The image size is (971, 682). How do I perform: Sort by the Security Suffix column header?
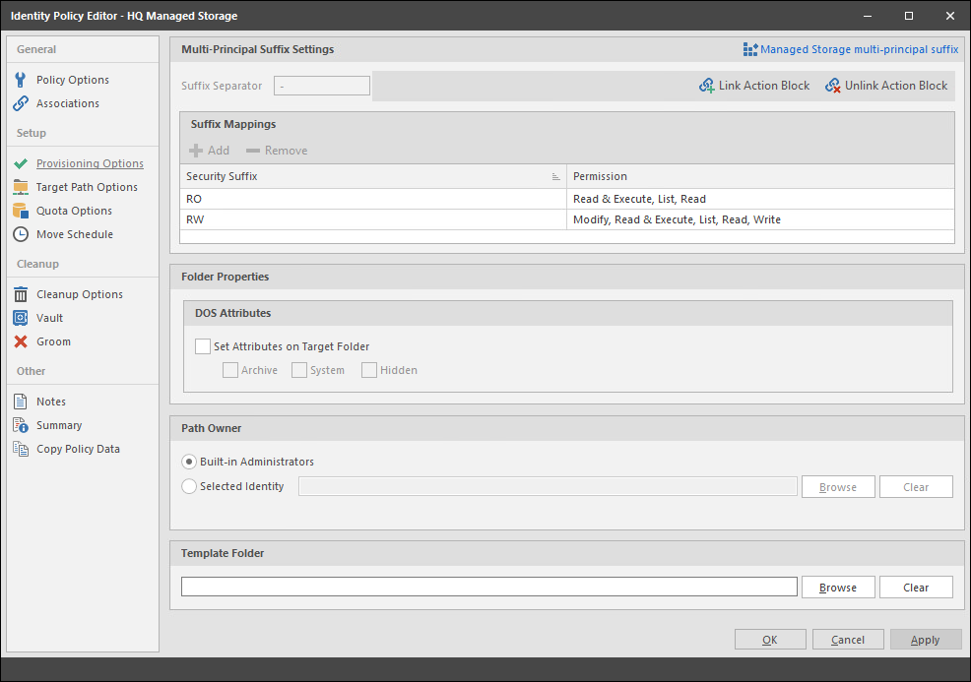[x=364, y=176]
